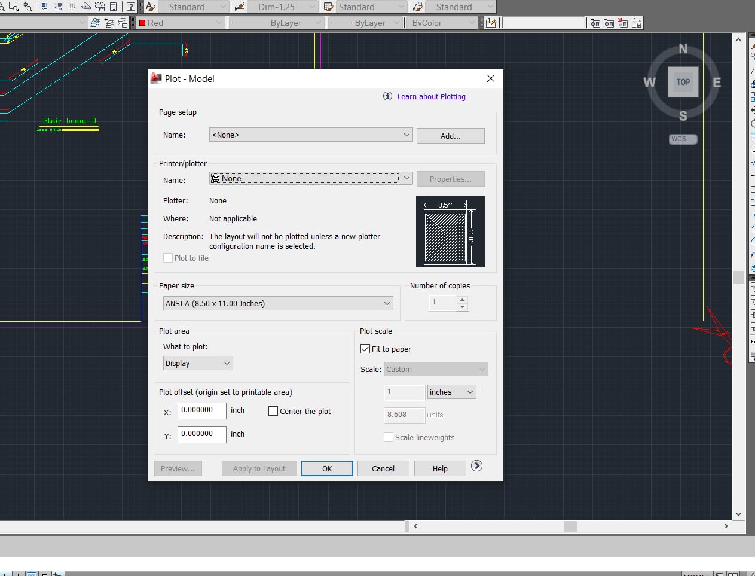This screenshot has height=576, width=755.
Task: Open the What to plot Display dropdown
Action: pyautogui.click(x=198, y=363)
